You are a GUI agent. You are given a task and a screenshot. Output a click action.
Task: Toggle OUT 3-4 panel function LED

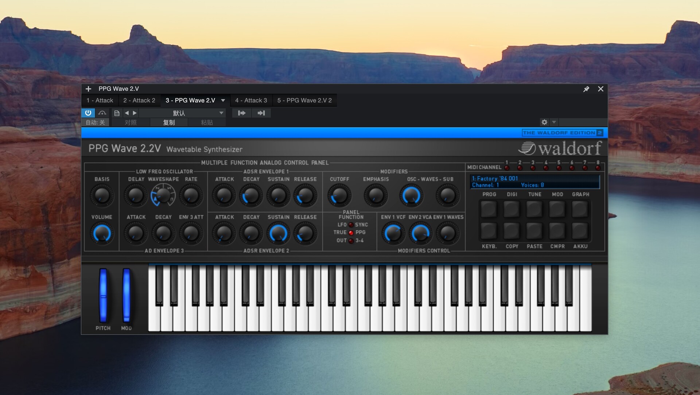pos(351,241)
